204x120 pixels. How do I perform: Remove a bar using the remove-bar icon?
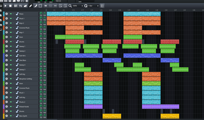click(x=65, y=6)
